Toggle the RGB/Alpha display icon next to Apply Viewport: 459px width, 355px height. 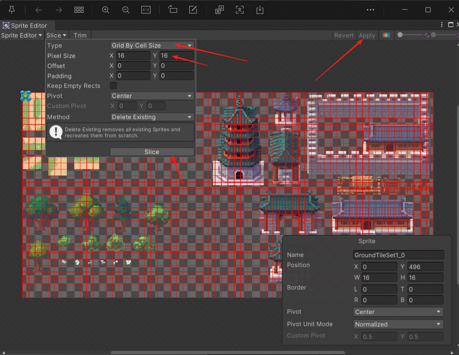(386, 35)
